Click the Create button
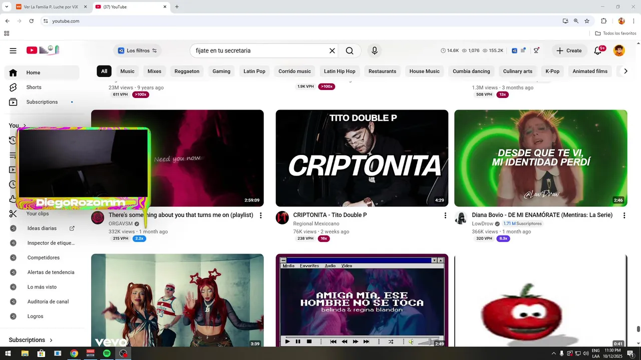641x360 pixels. [x=569, y=50]
